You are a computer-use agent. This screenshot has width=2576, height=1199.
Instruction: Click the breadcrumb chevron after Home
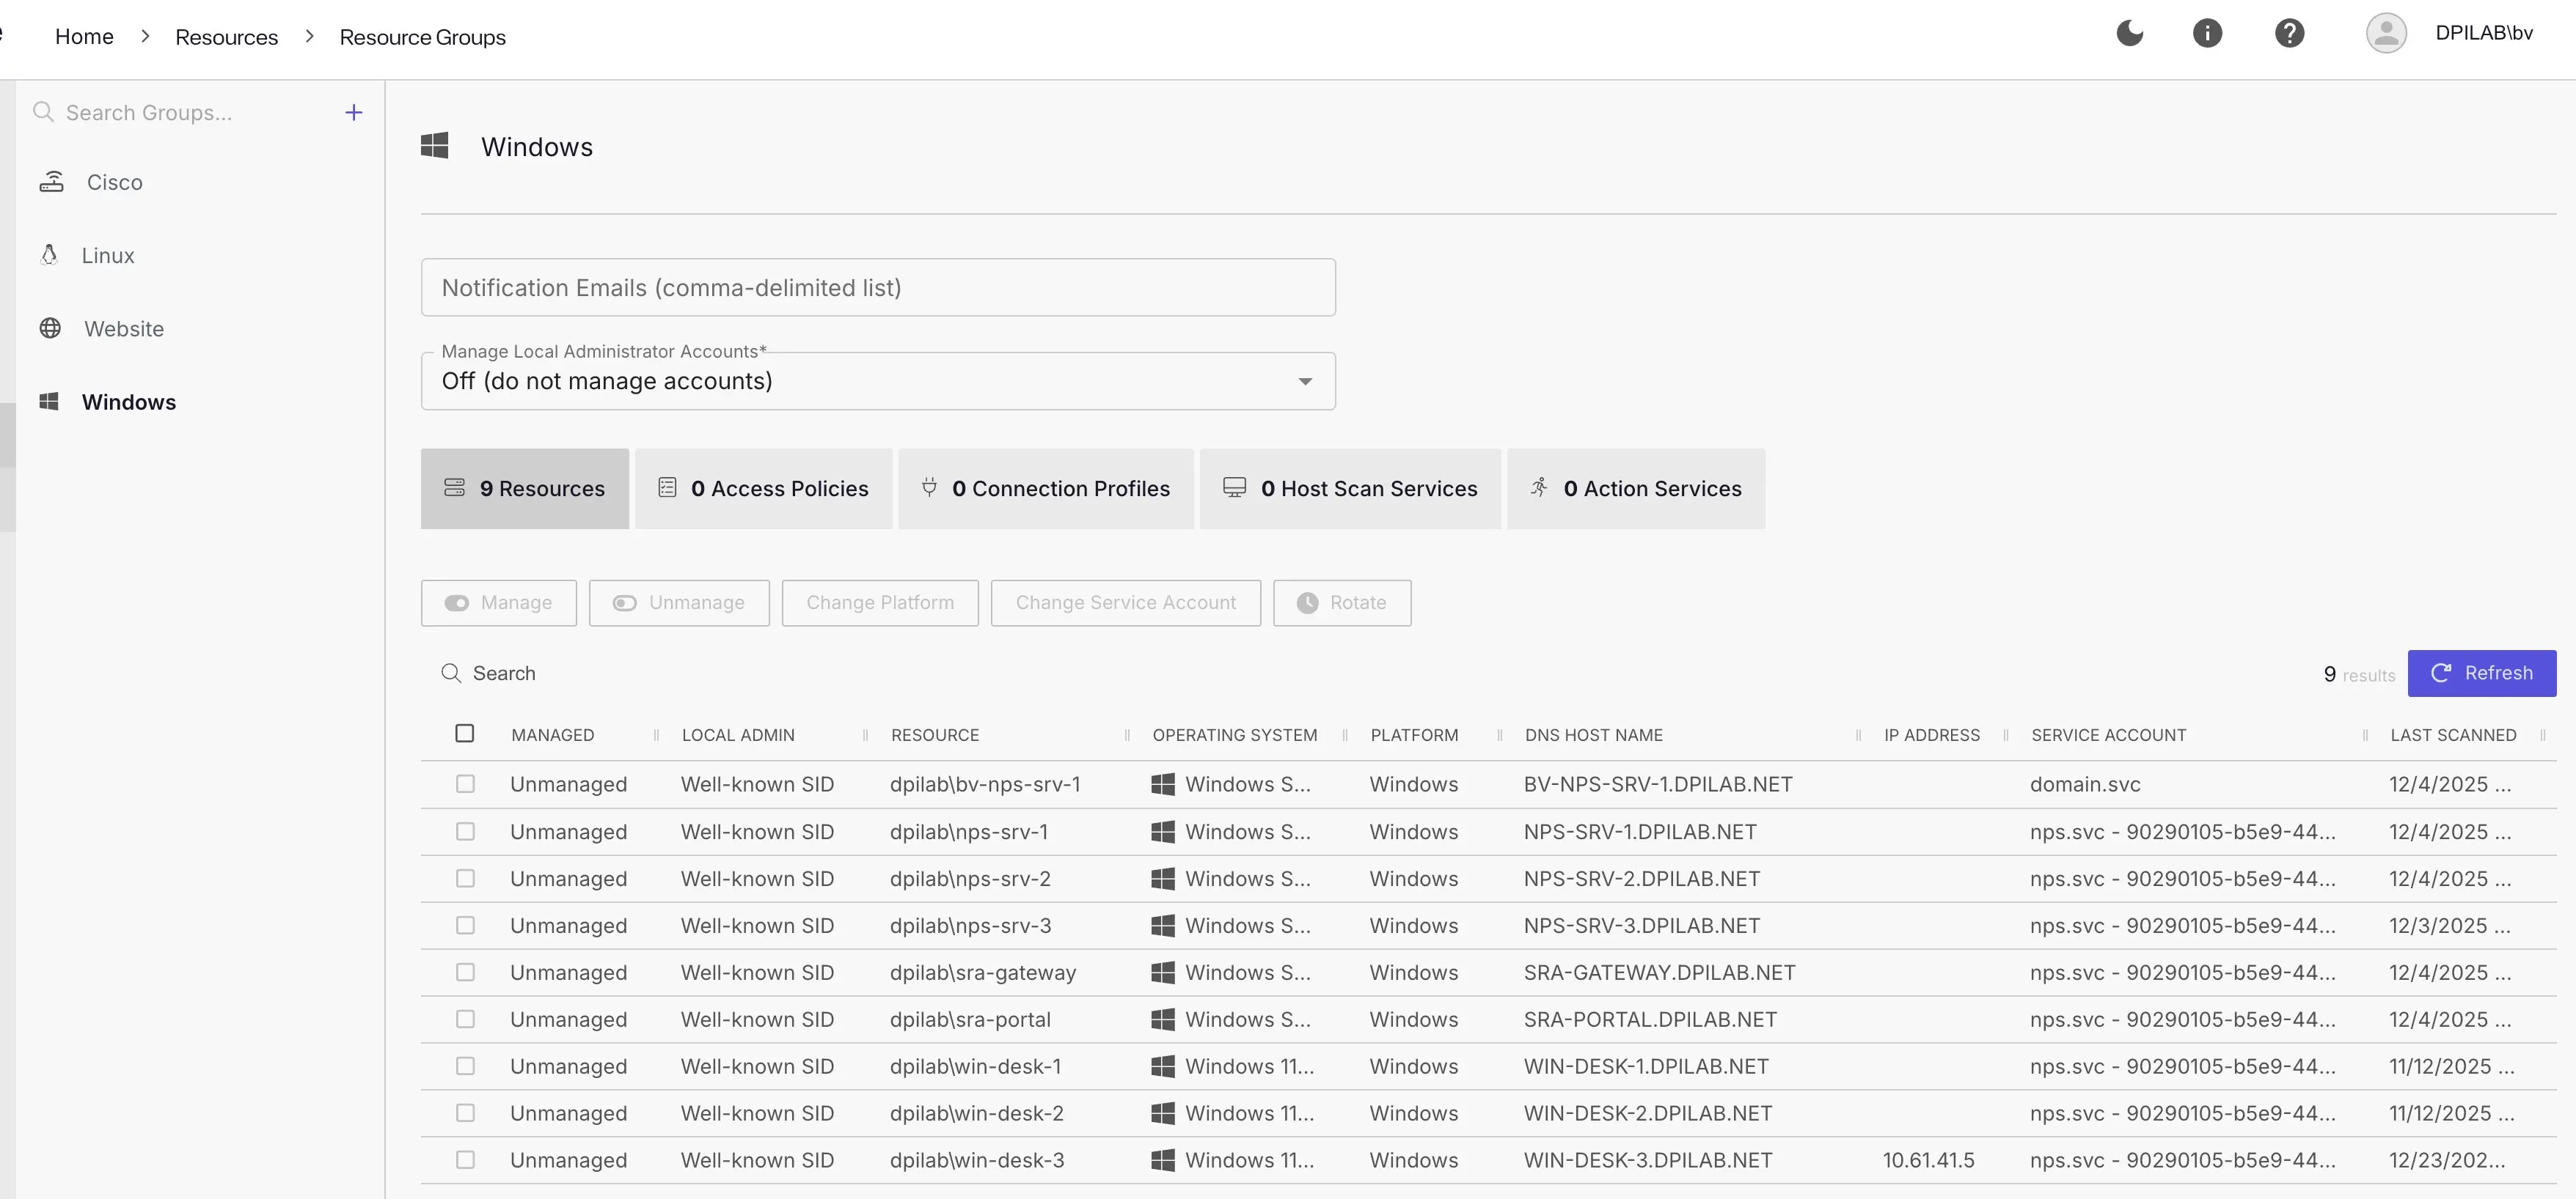[x=145, y=36]
